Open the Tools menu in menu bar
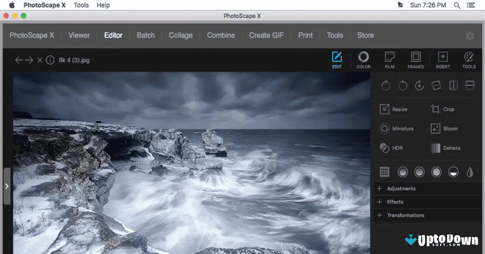This screenshot has height=254, width=485. pos(81,5)
